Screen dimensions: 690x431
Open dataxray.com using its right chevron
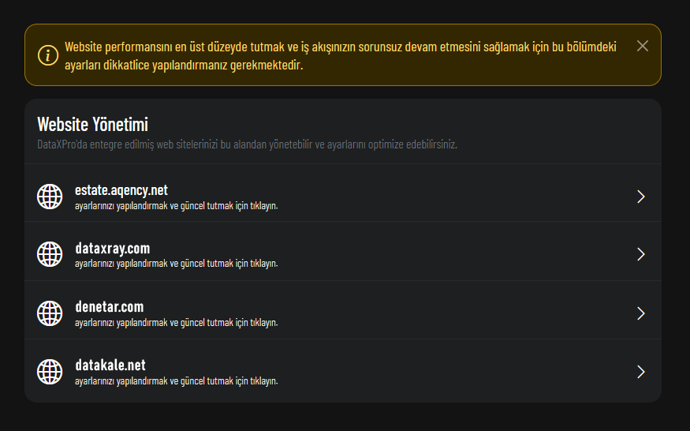click(x=641, y=254)
